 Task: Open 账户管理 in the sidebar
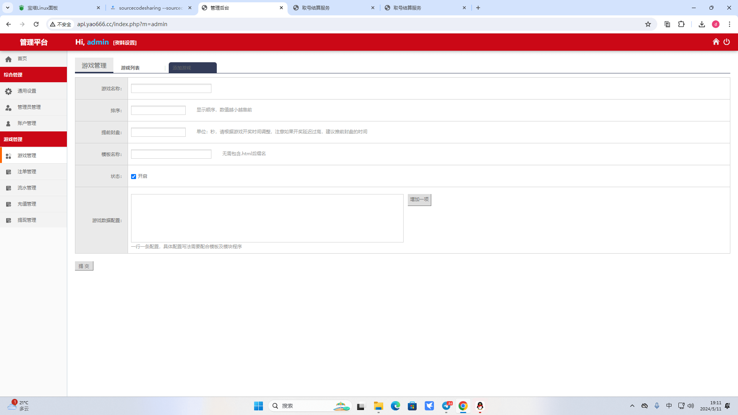pyautogui.click(x=27, y=123)
